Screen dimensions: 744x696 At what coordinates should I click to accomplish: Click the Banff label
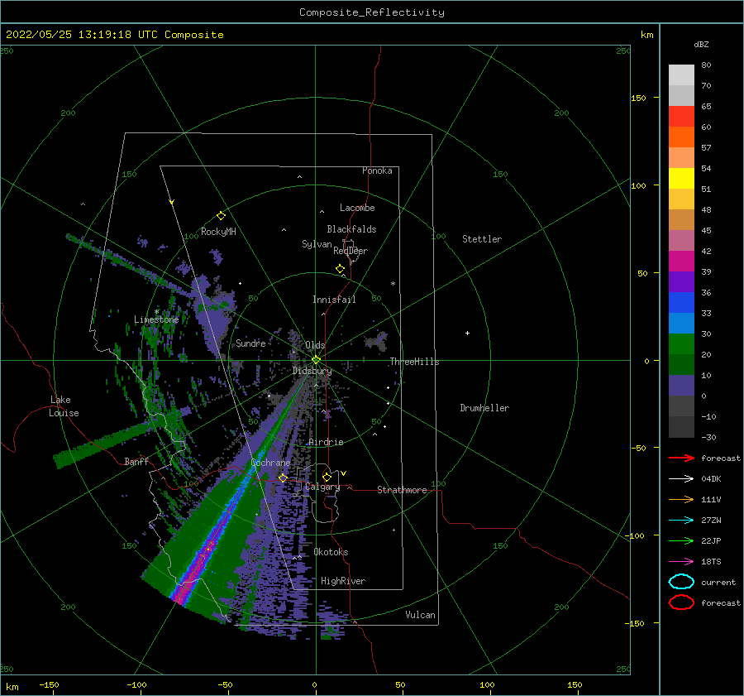click(x=136, y=461)
